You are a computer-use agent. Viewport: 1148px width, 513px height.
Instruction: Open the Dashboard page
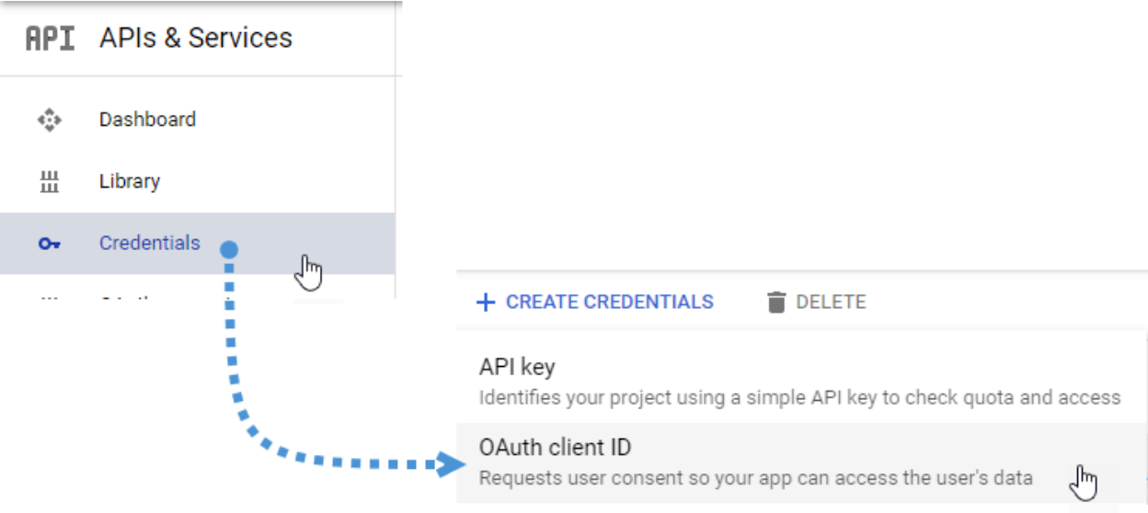(x=147, y=120)
